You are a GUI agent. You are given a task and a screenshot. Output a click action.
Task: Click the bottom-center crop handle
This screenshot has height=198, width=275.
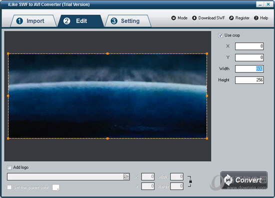107,138
